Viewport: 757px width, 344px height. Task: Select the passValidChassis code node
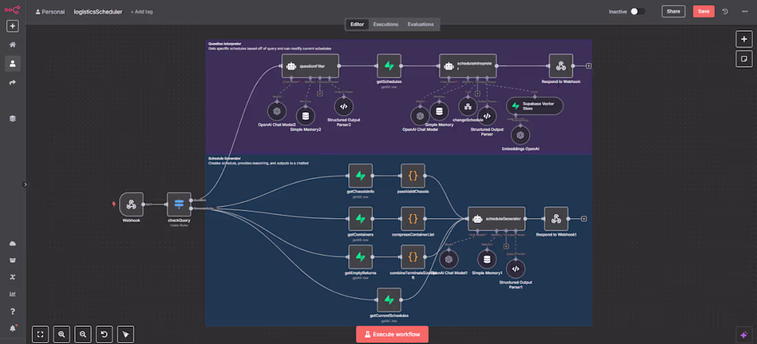413,175
